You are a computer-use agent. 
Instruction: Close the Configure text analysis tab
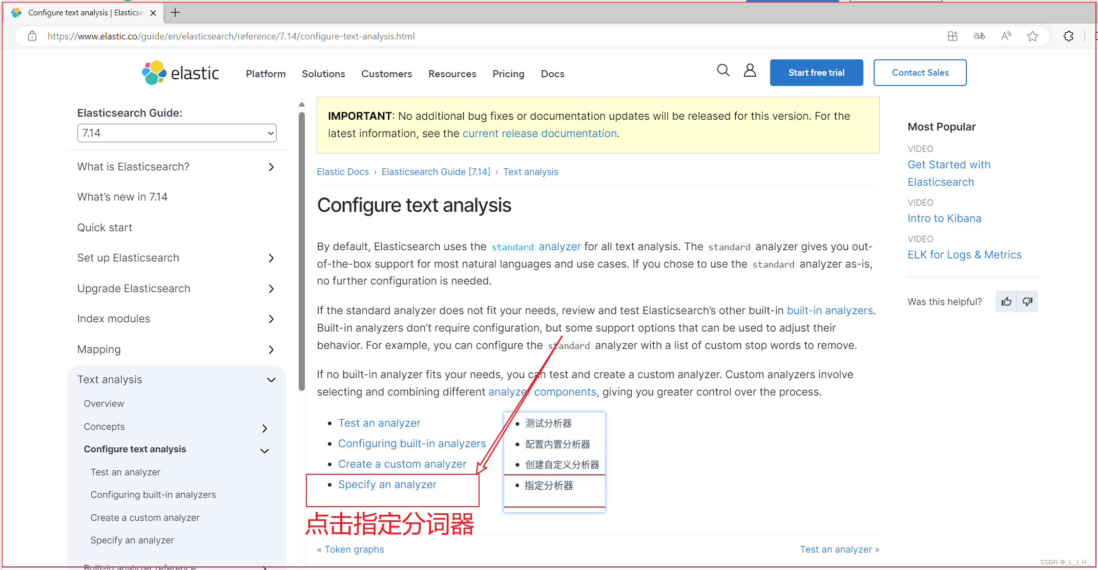pyautogui.click(x=153, y=13)
